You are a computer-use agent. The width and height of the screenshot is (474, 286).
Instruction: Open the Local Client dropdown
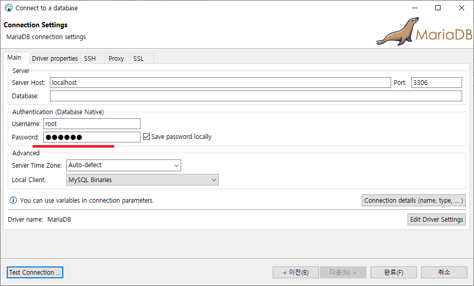[143, 180]
